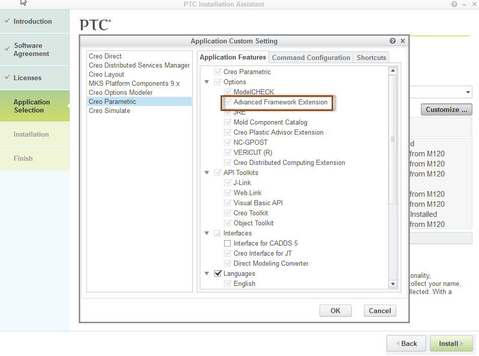Image resolution: width=479 pixels, height=356 pixels.
Task: Toggle the JRE checkbox
Action: click(227, 112)
